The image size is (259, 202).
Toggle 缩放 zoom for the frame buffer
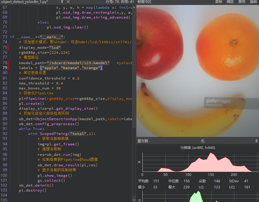point(230,2)
